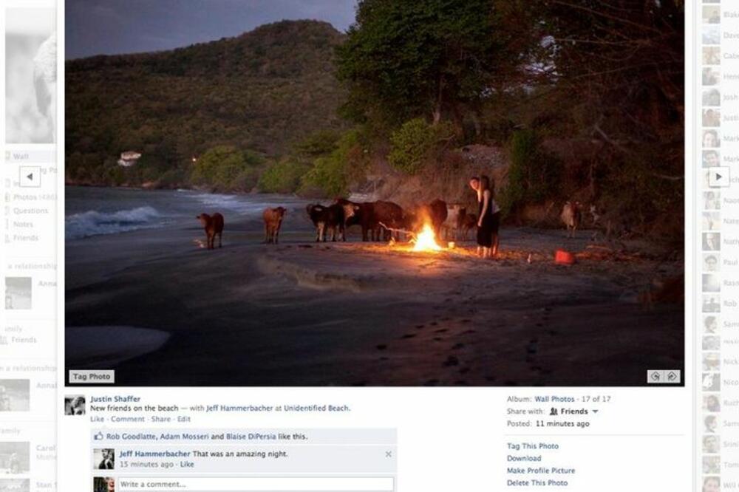Click the Tag Photo button on the image
739x492 pixels.
pos(92,376)
